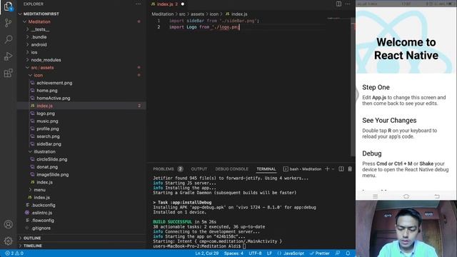The height and width of the screenshot is (257, 457).
Task: Open launch profile dropdown next to plus
Action: (333, 169)
